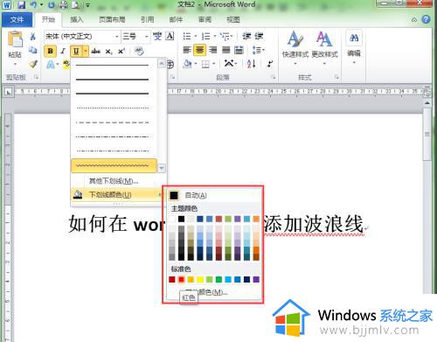Click the vertical scrollbar up arrow
This screenshot has width=437, height=342.
coord(427,103)
